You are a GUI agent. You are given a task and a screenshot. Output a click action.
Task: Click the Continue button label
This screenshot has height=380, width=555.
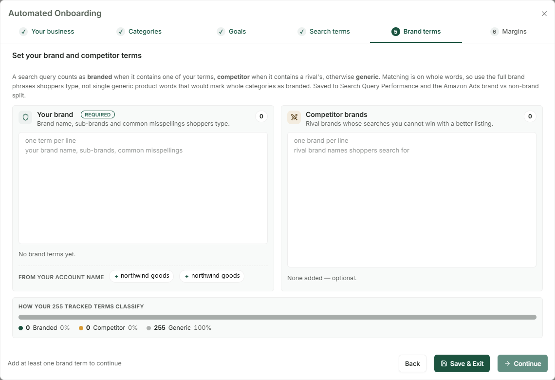point(527,364)
